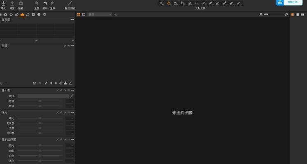307x164 pixels.
Task: Toggle the mask visibility eye icon
Action: [x=35, y=83]
